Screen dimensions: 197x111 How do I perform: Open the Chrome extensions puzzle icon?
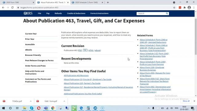click(x=184, y=7)
